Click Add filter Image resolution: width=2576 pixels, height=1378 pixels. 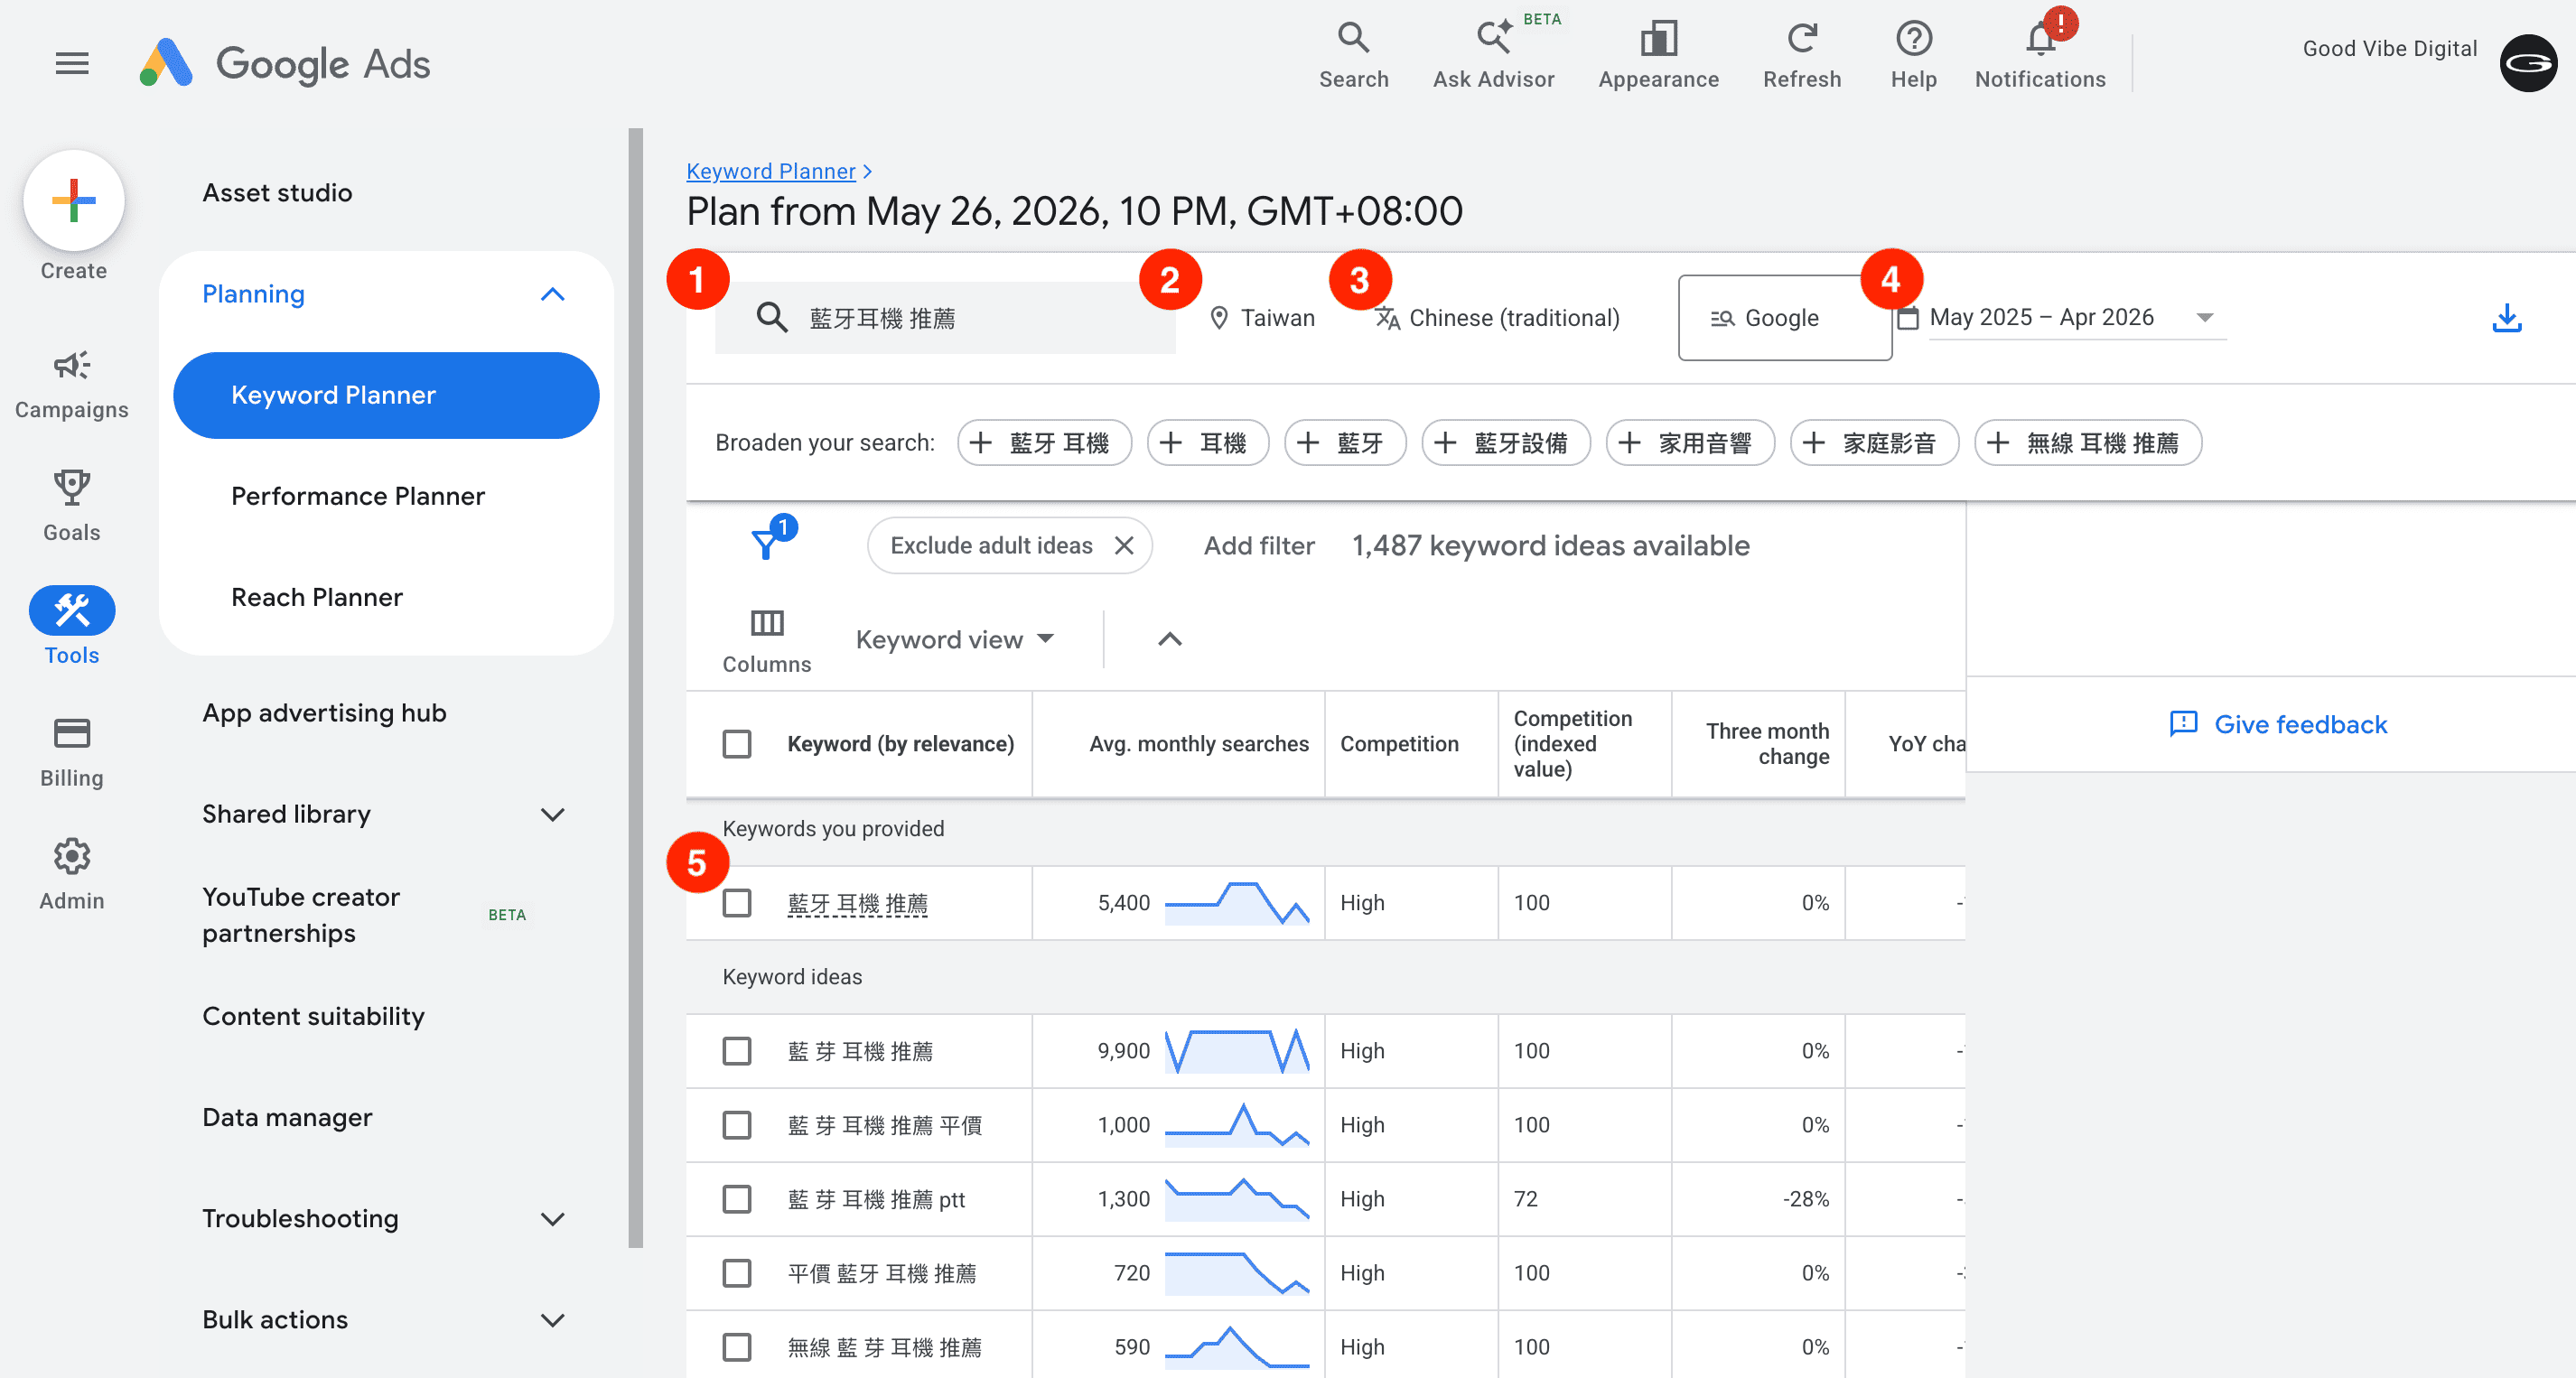pos(1258,545)
